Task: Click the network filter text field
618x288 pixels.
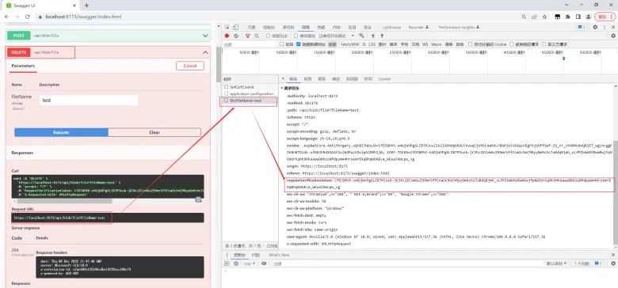Action: pos(250,44)
